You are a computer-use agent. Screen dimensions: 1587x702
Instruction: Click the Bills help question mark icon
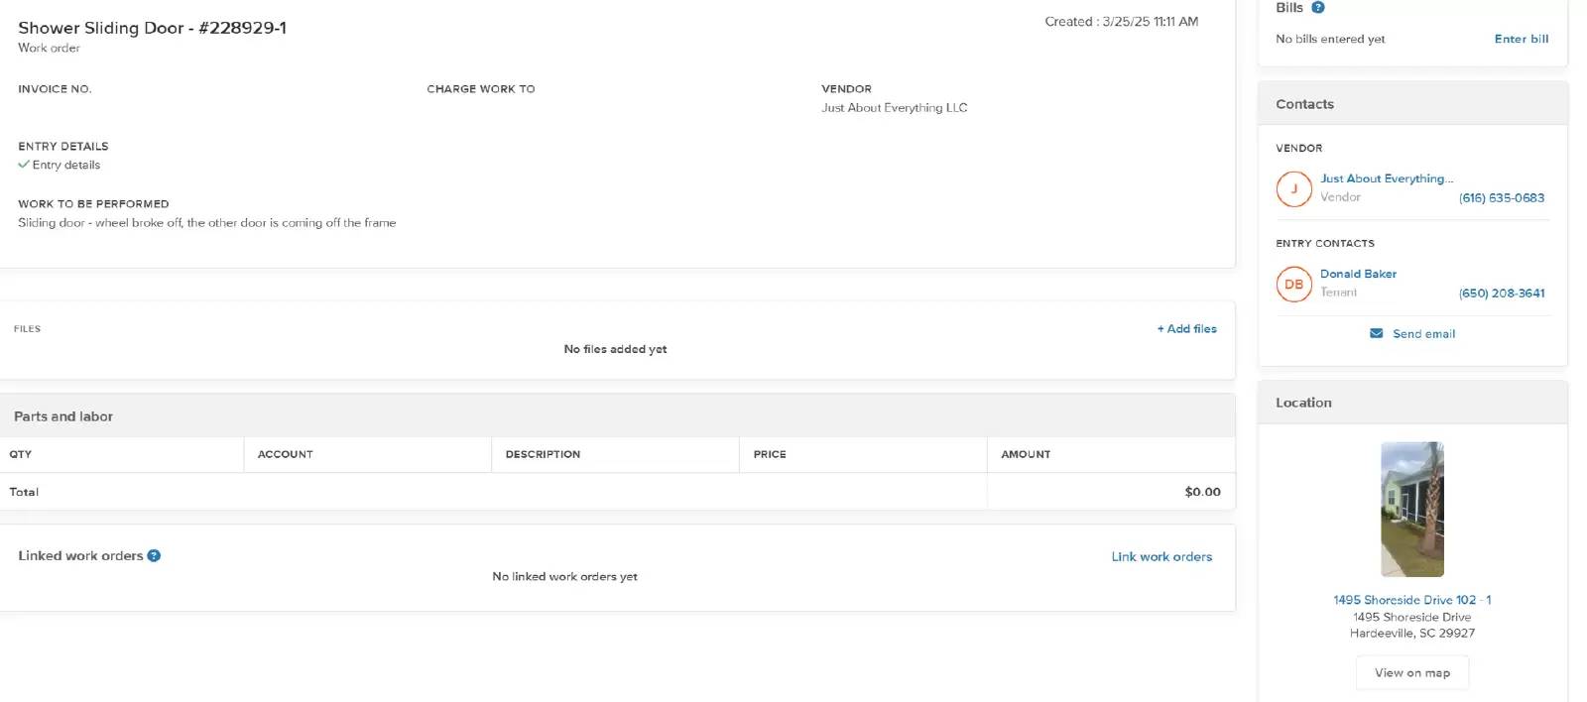(1317, 8)
